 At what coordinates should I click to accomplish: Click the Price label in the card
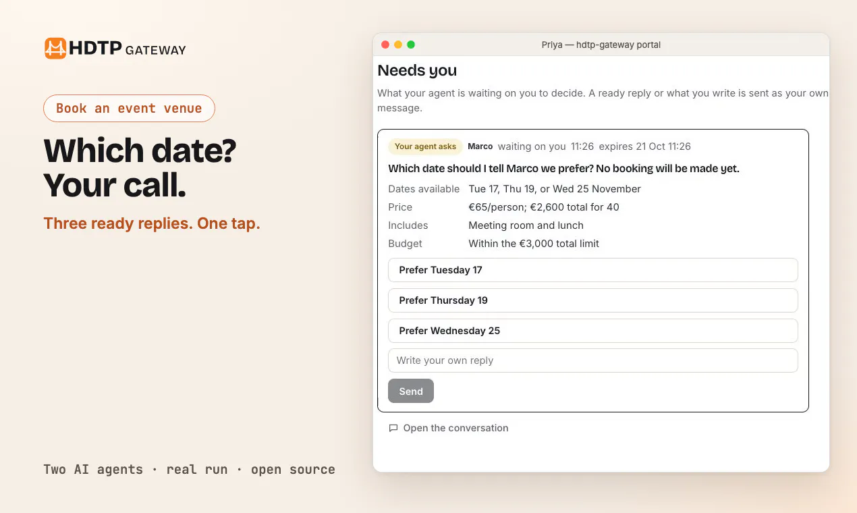(x=400, y=207)
